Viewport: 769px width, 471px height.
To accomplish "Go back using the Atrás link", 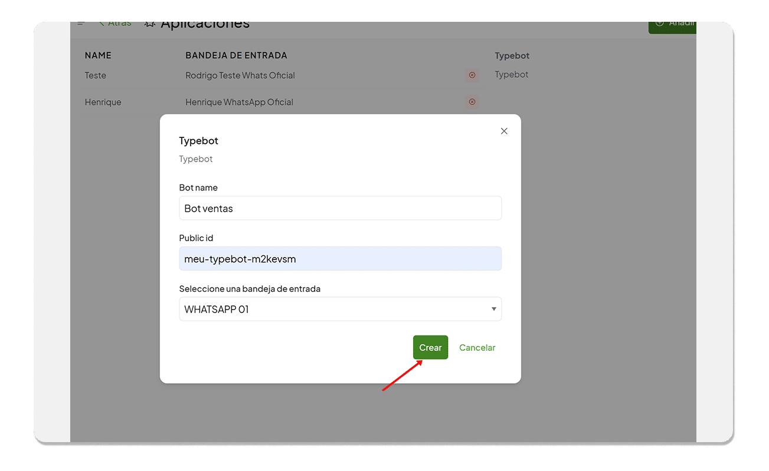I will (x=115, y=24).
